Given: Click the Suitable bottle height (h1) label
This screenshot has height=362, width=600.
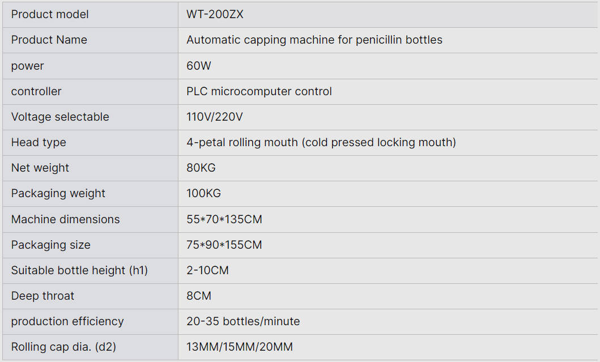Looking at the screenshot, I should click(x=79, y=270).
